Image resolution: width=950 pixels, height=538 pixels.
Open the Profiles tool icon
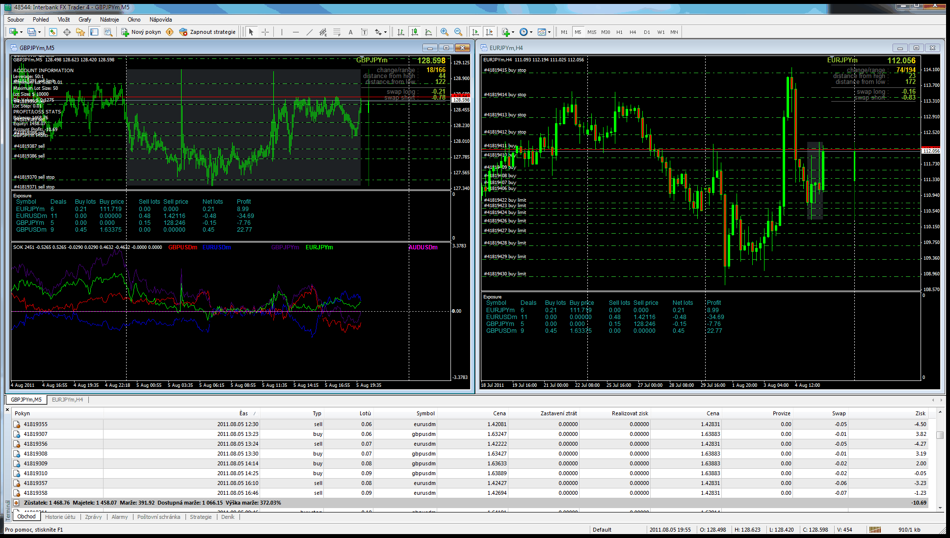coord(31,32)
